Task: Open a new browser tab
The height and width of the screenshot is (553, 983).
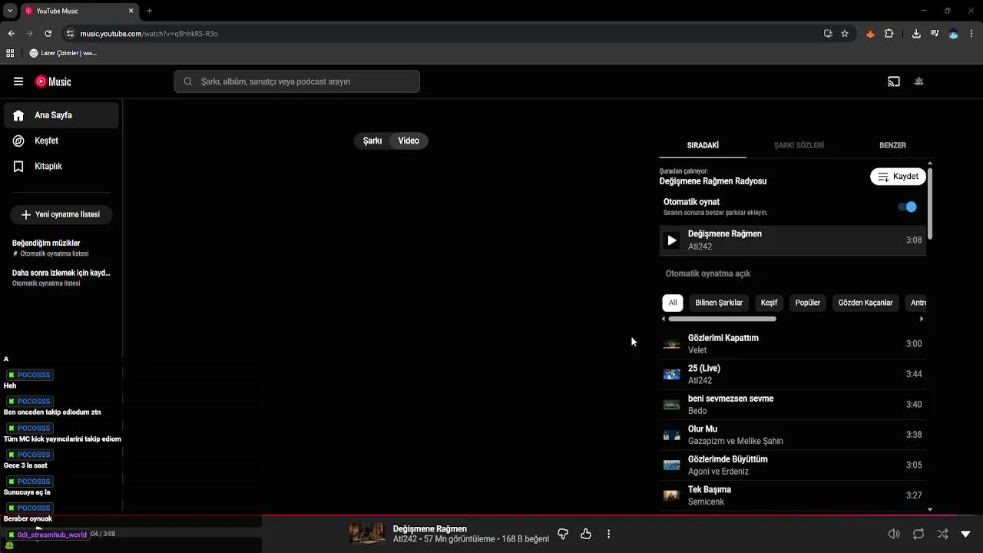Action: [x=149, y=11]
